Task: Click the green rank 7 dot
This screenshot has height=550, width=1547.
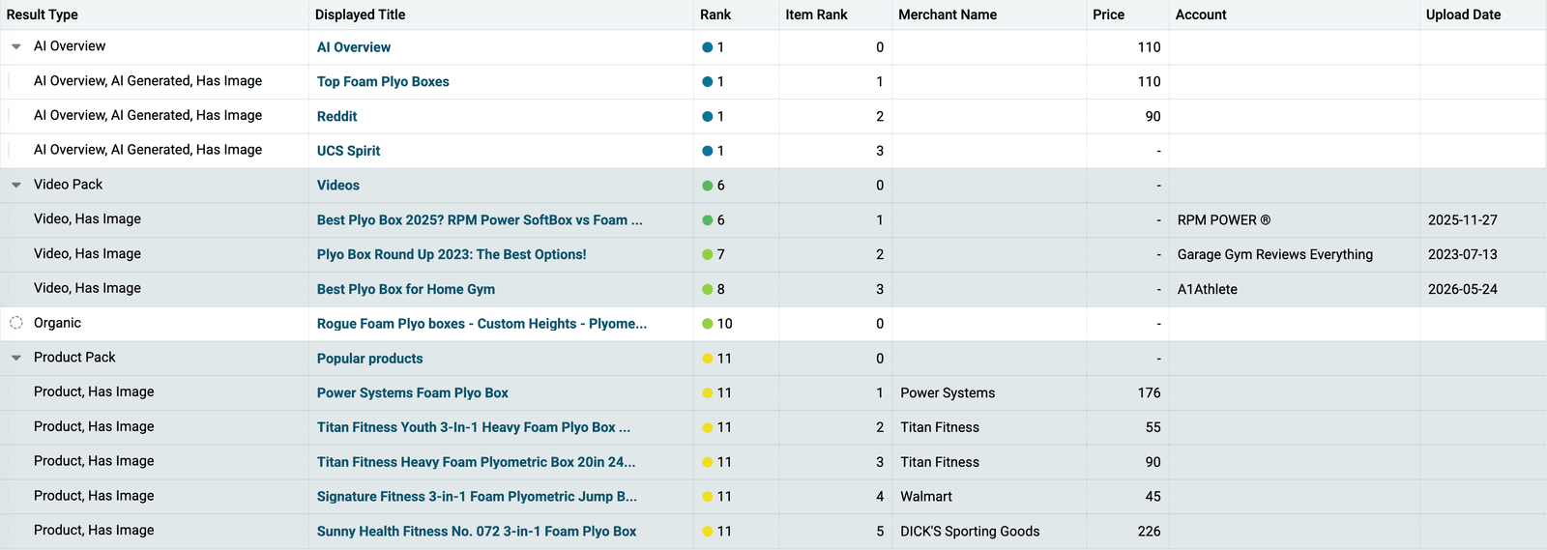Action: coord(708,254)
